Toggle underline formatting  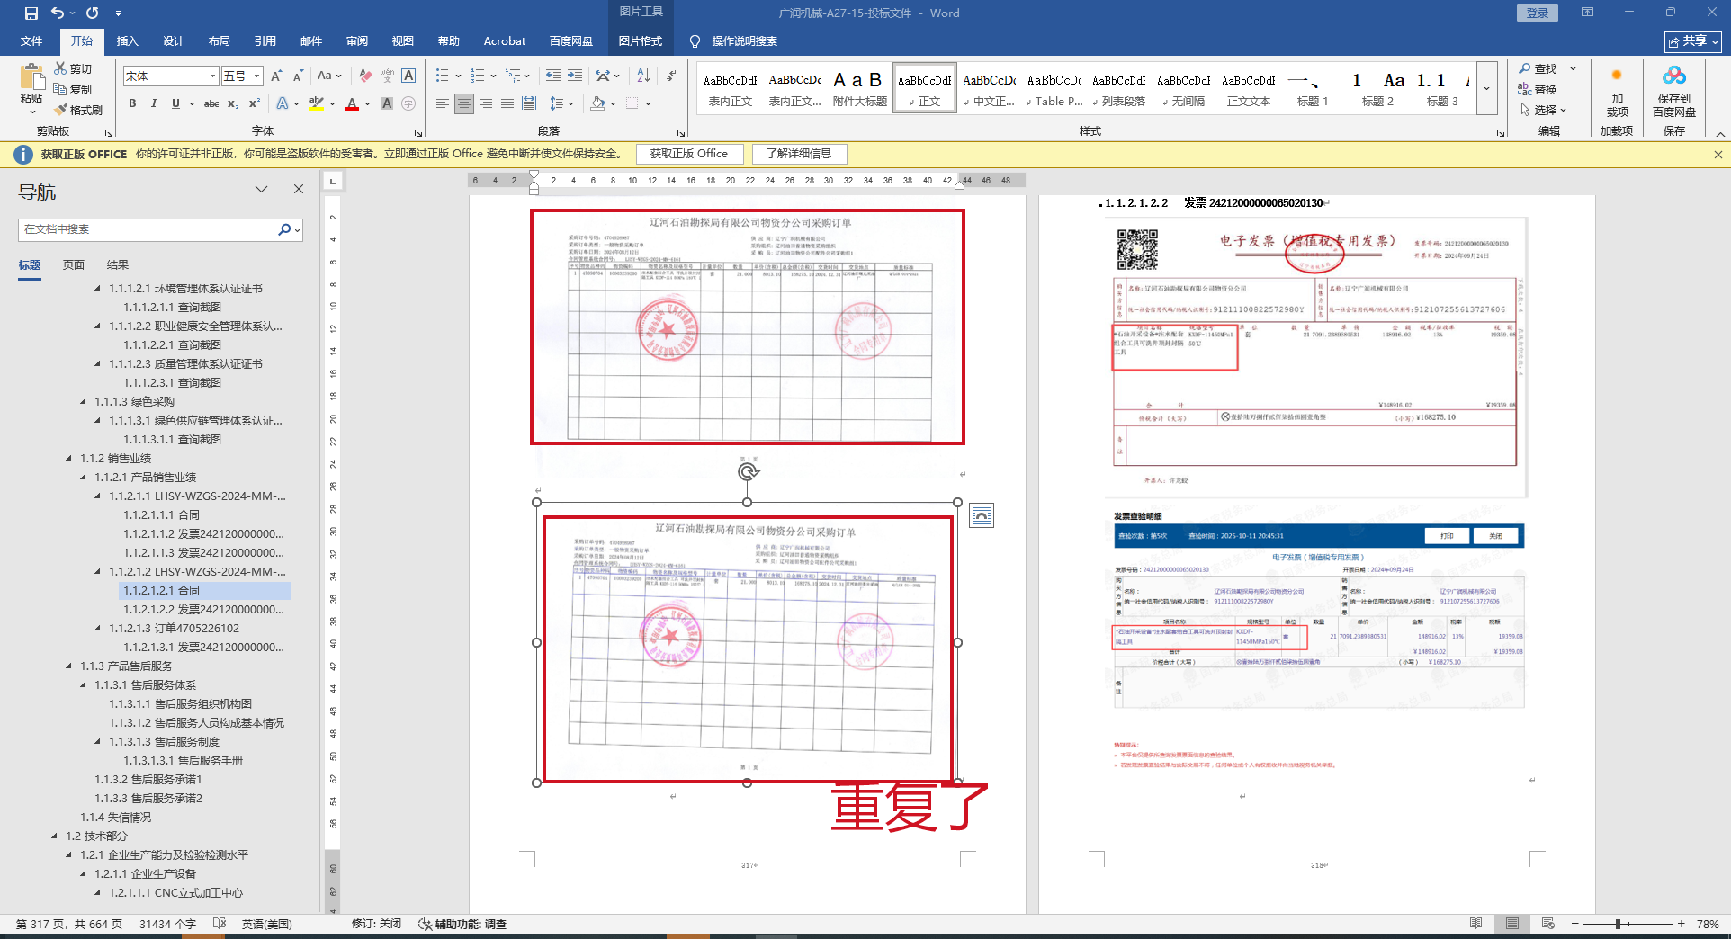(x=175, y=103)
